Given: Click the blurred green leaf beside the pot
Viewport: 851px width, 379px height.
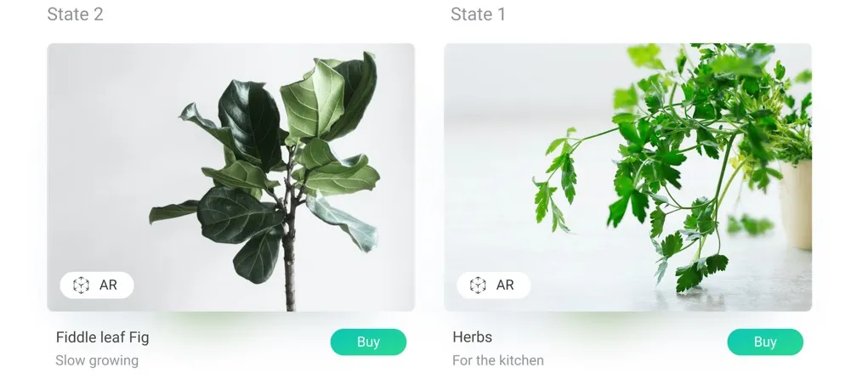Looking at the screenshot, I should coord(750,224).
